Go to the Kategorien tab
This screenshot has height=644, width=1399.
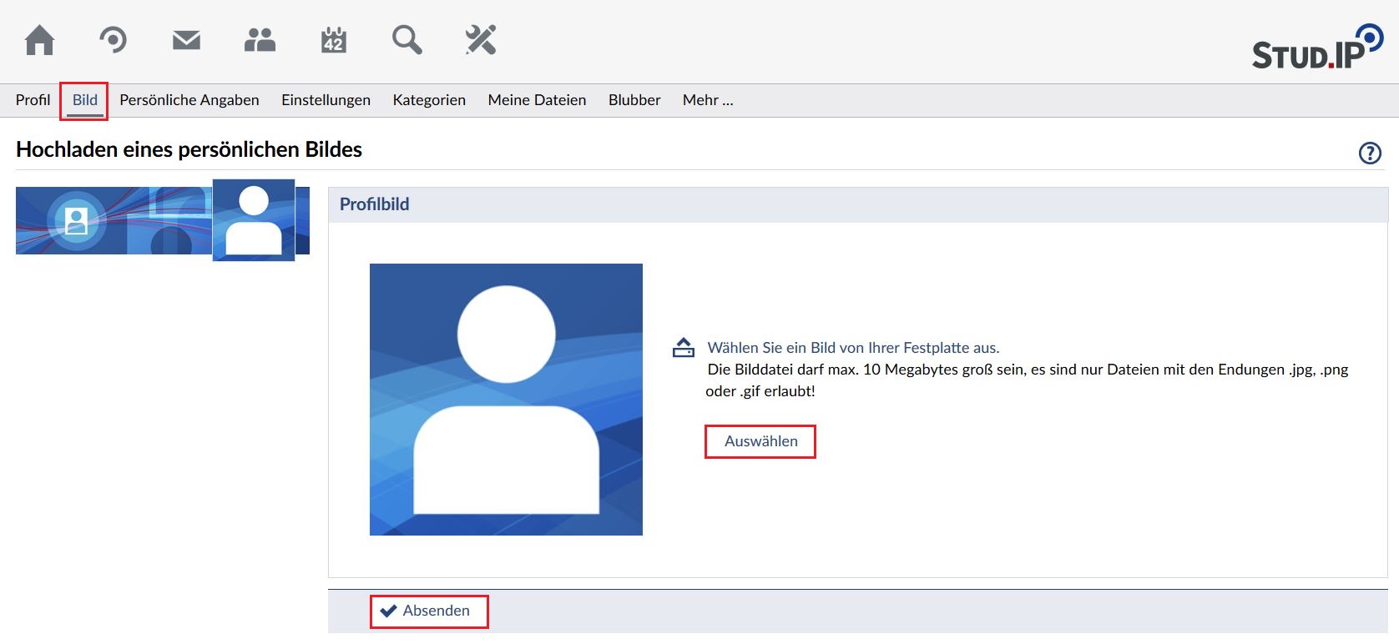pos(429,100)
